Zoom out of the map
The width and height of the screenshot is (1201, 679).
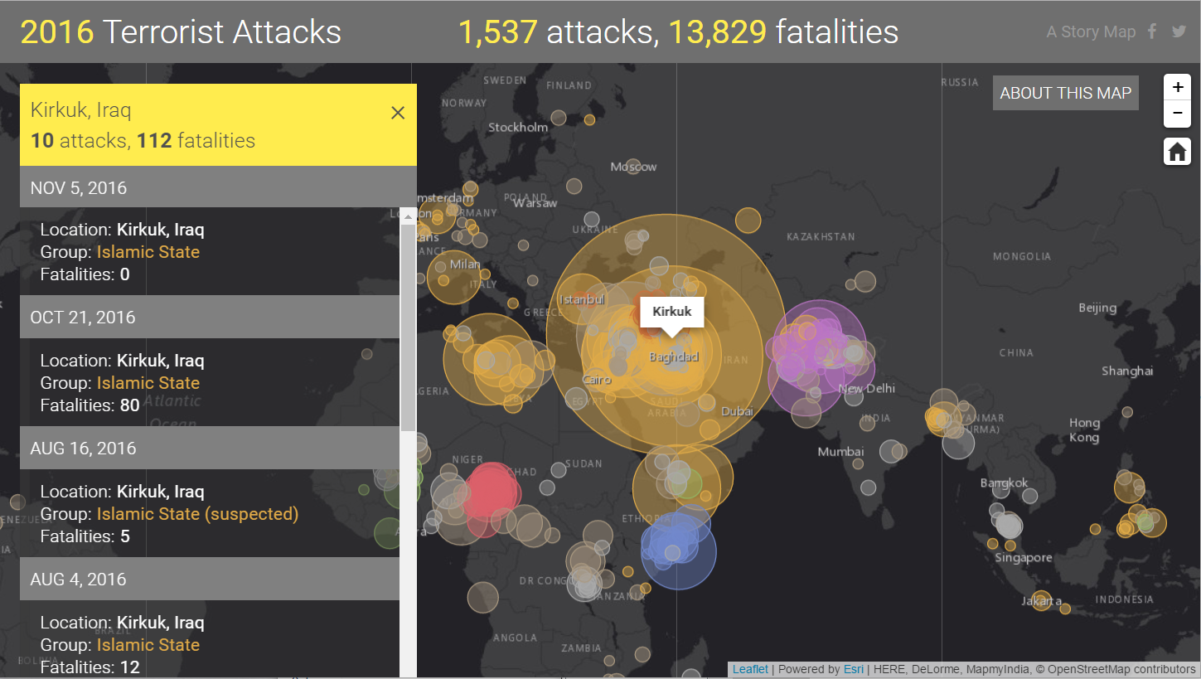coord(1178,114)
